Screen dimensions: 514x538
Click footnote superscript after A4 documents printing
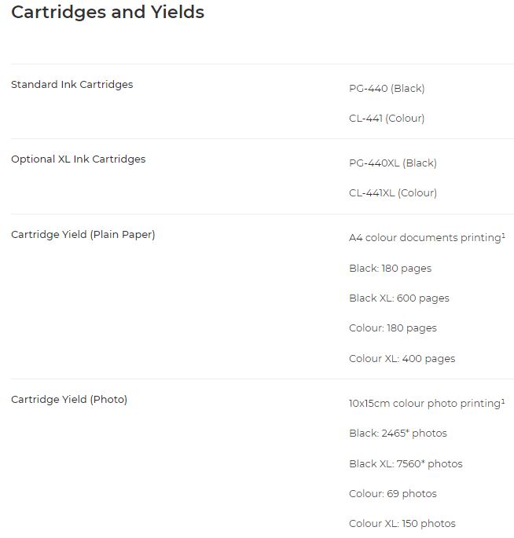[x=503, y=236]
